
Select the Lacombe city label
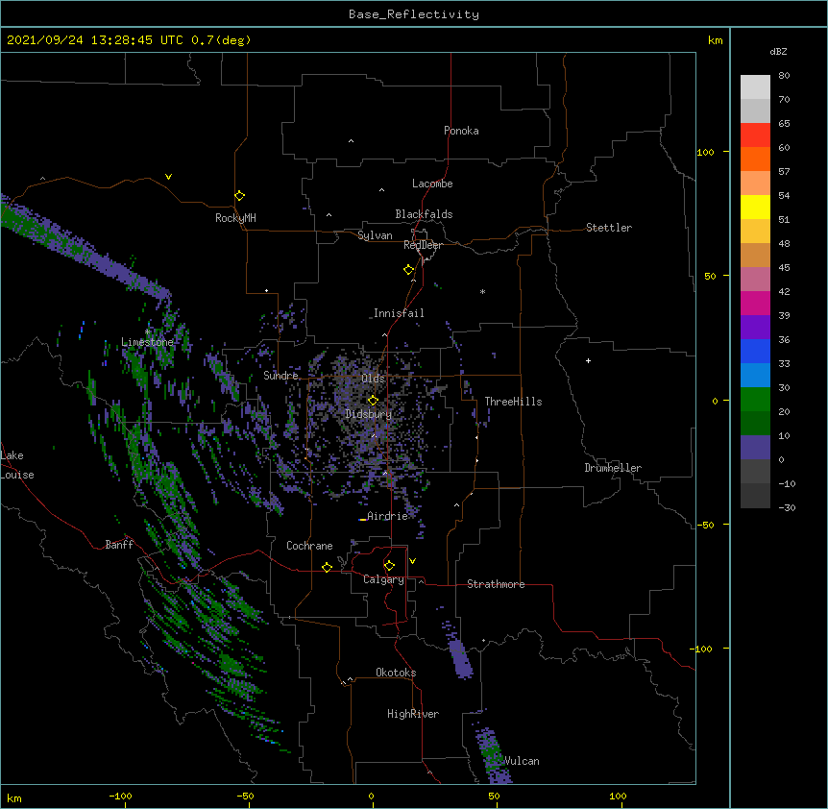(432, 184)
